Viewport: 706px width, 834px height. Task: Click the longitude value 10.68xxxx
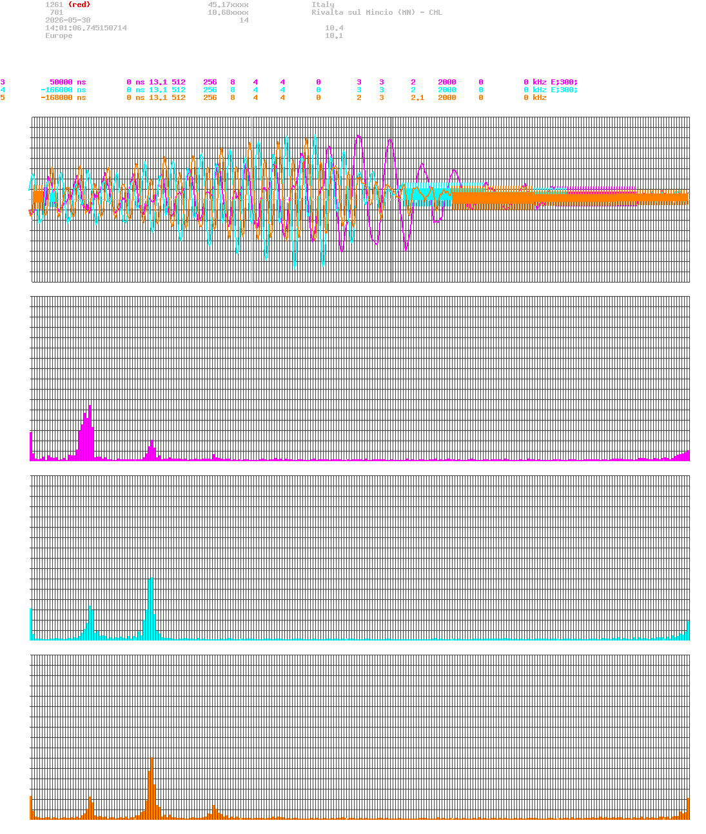[228, 12]
